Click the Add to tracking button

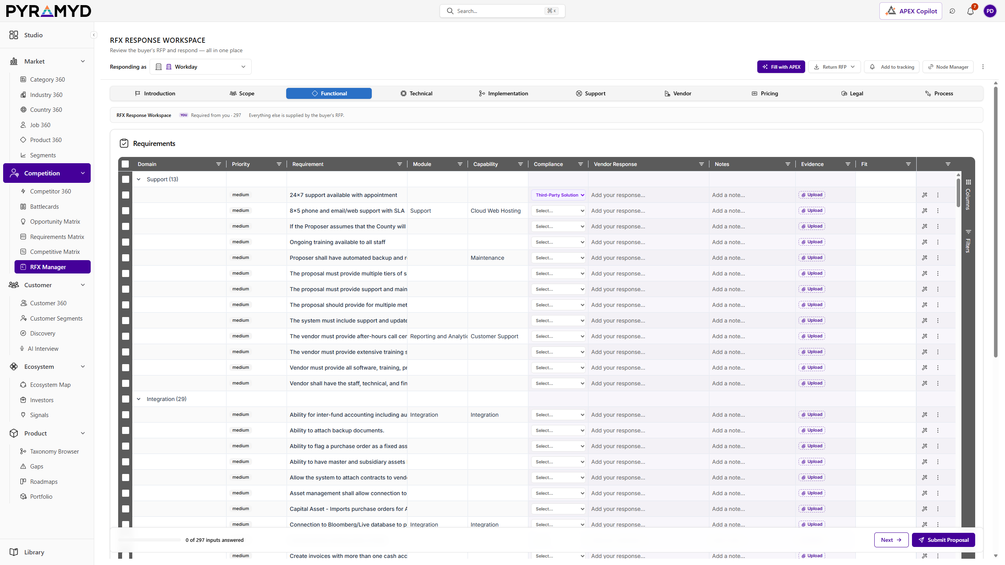pos(892,67)
